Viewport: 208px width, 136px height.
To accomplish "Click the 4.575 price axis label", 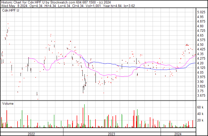I will tap(201, 40).
